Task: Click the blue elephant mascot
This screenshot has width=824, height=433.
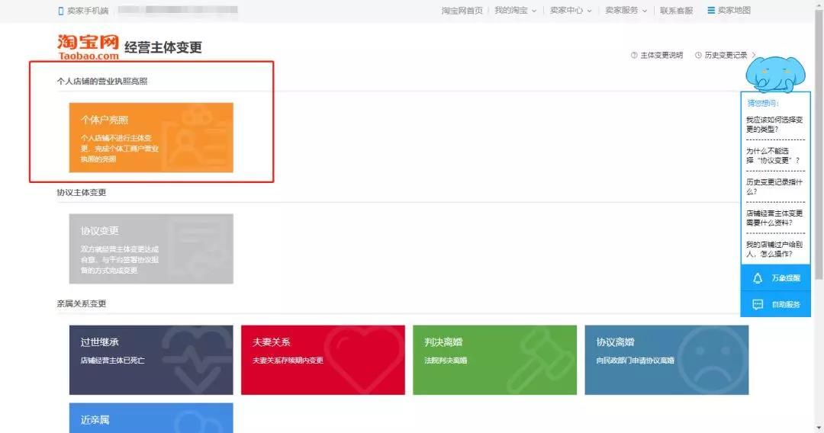Action: coord(775,74)
